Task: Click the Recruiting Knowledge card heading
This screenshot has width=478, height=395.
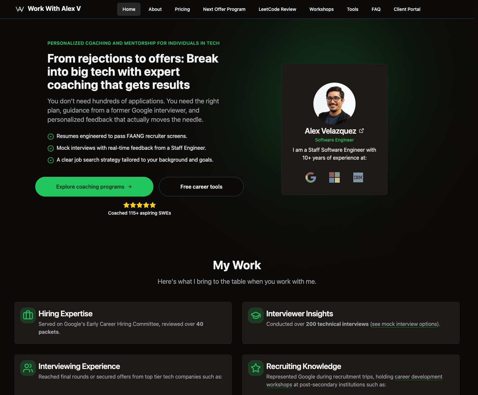Action: [x=304, y=366]
